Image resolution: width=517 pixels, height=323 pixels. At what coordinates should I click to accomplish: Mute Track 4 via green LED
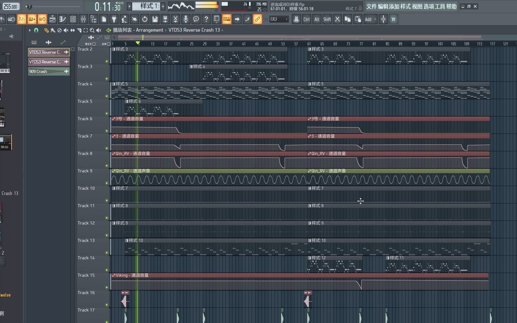click(x=107, y=96)
